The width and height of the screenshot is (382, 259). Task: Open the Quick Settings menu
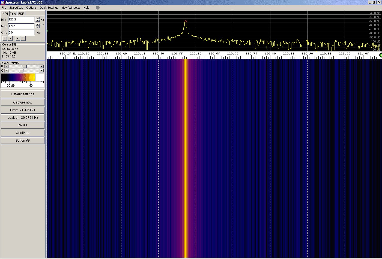pyautogui.click(x=49, y=8)
